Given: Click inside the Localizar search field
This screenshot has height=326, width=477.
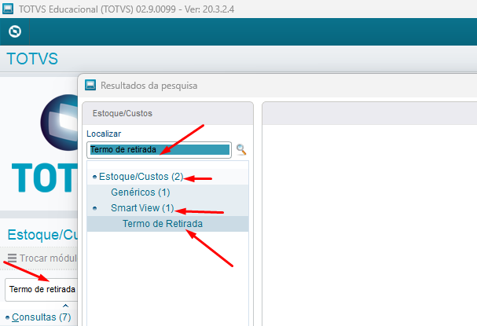Looking at the screenshot, I should pyautogui.click(x=159, y=149).
